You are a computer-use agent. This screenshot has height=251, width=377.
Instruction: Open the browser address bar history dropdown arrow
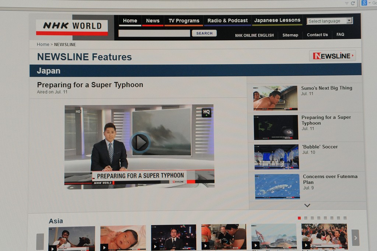click(x=346, y=3)
